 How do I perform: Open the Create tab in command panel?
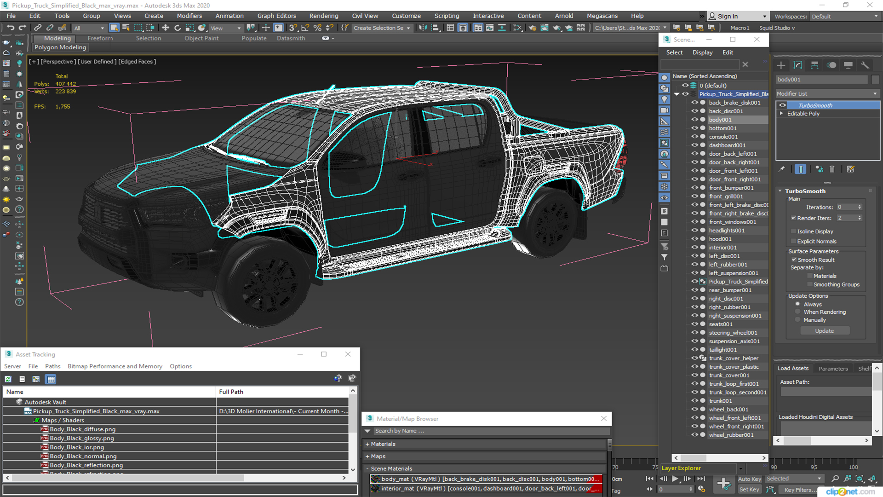[781, 65]
